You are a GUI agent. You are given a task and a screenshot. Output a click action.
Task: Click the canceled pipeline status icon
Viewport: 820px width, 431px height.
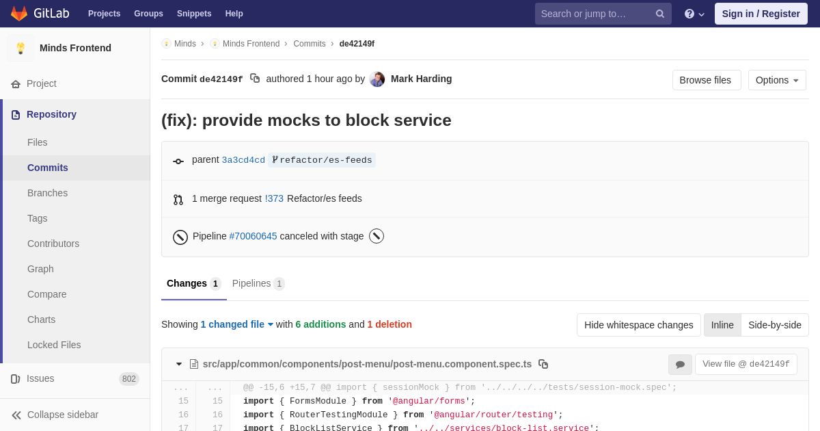pyautogui.click(x=180, y=237)
